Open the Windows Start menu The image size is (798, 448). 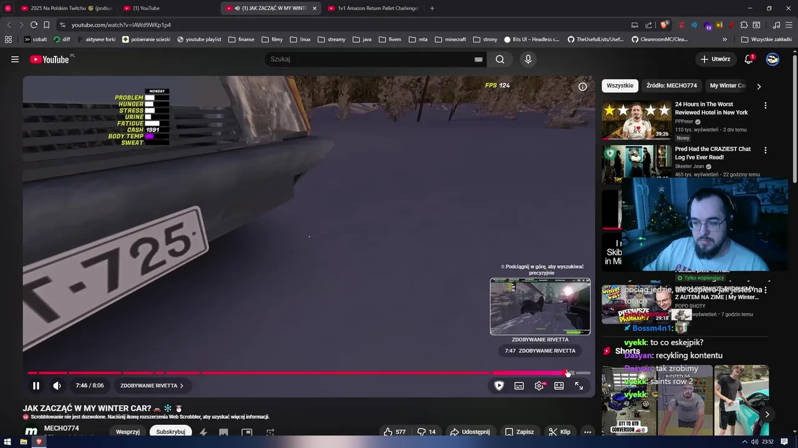tap(7, 442)
